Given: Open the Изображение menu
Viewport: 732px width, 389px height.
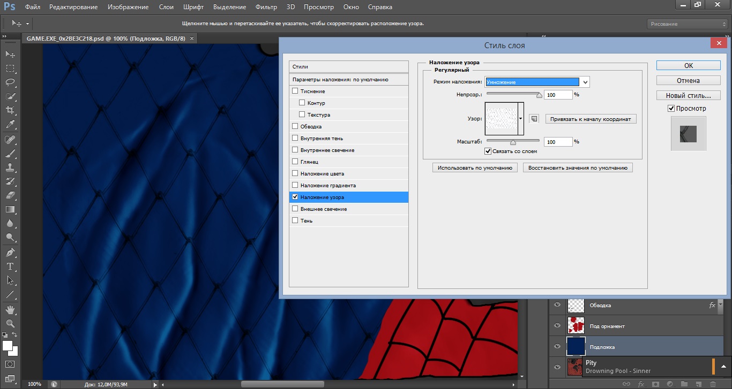Looking at the screenshot, I should (128, 7).
